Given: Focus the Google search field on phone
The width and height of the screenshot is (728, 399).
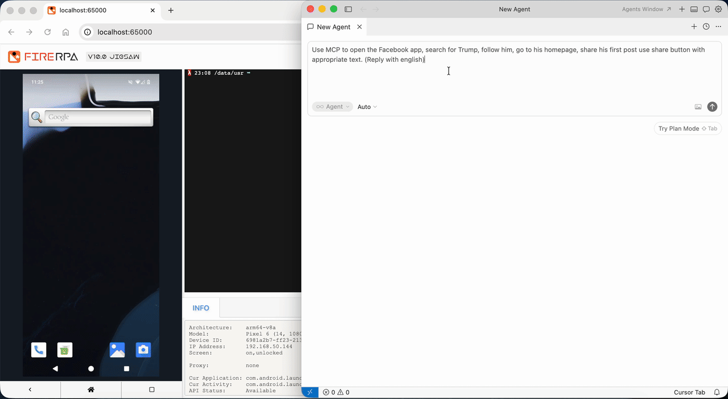Looking at the screenshot, I should [x=98, y=117].
